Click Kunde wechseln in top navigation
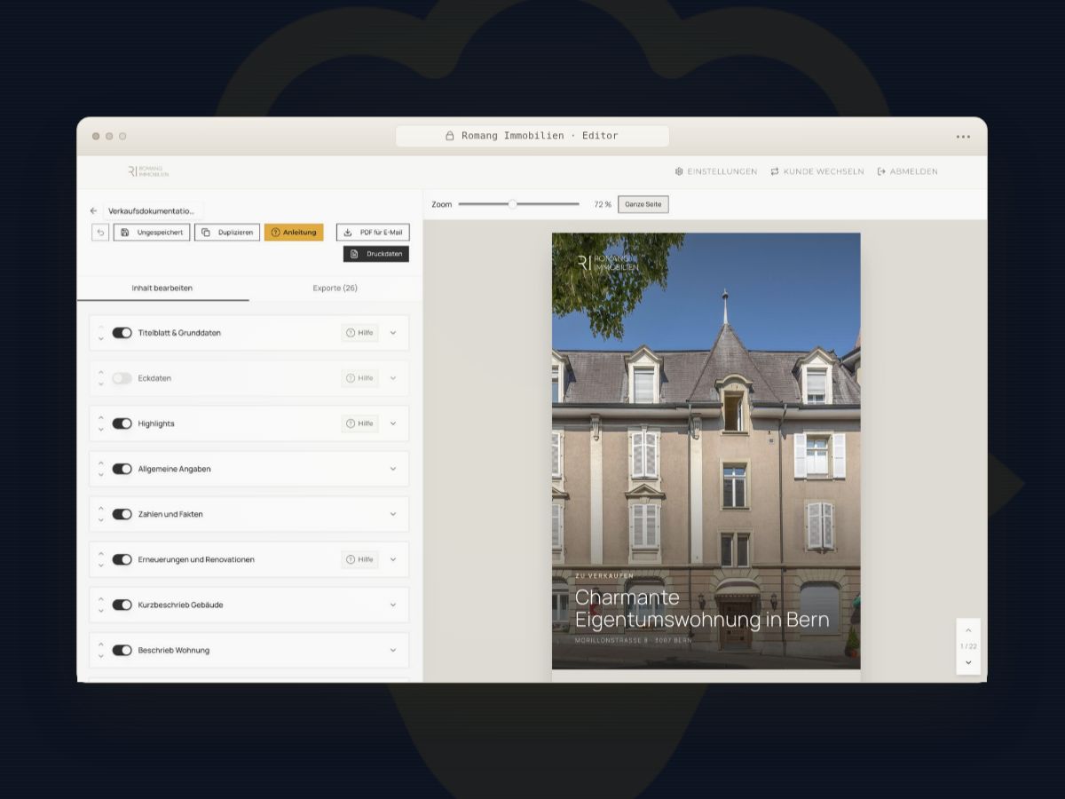The height and width of the screenshot is (799, 1065). click(817, 171)
